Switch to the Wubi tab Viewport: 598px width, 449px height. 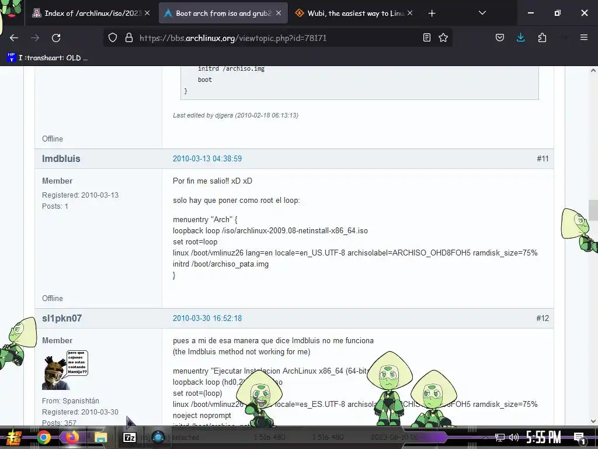[x=353, y=13]
